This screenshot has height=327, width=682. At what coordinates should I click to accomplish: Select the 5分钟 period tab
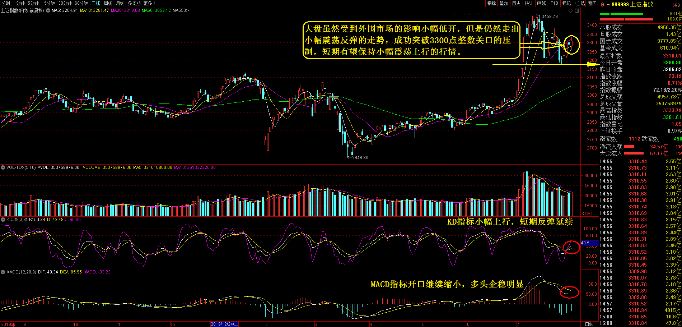pyautogui.click(x=33, y=3)
